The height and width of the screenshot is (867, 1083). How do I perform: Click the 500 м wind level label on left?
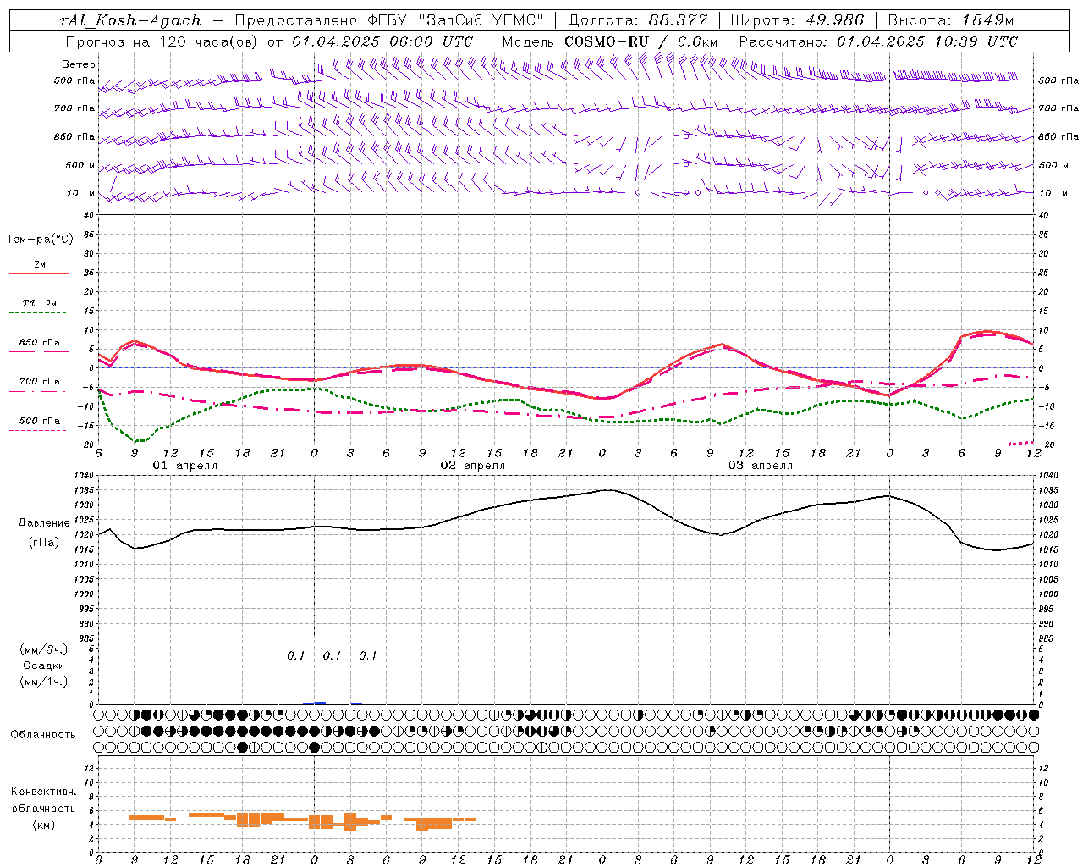pyautogui.click(x=81, y=165)
